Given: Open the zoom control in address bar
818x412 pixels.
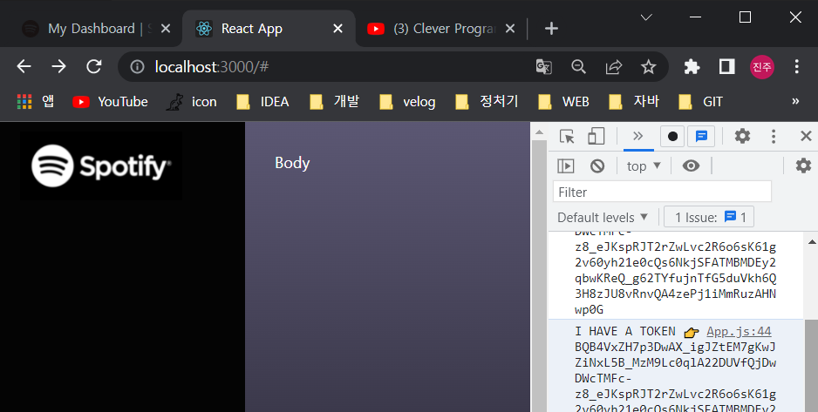Looking at the screenshot, I should click(x=578, y=67).
